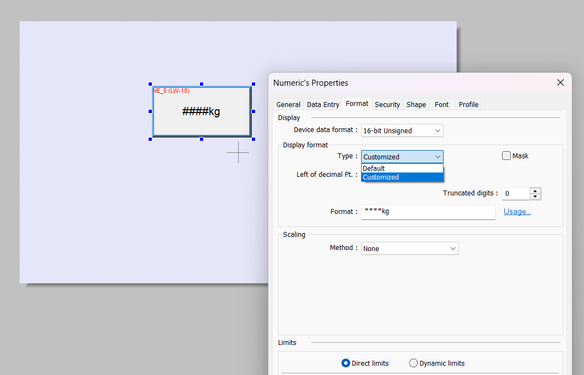This screenshot has width=584, height=375.
Task: Click the Format text field
Action: (428, 212)
